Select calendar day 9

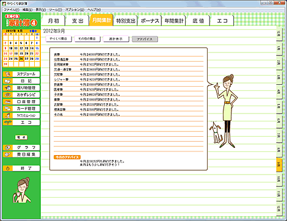[5, 48]
